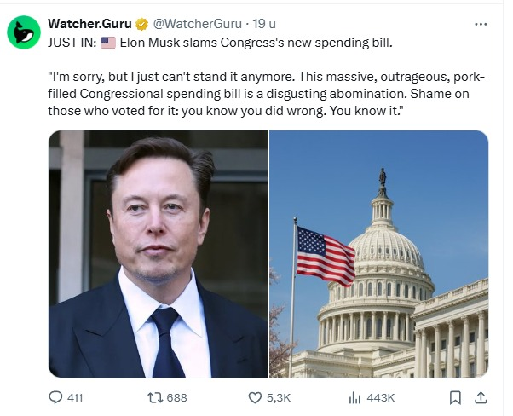Open the Capitol building photo with flag
The image size is (513, 416).
click(379, 253)
